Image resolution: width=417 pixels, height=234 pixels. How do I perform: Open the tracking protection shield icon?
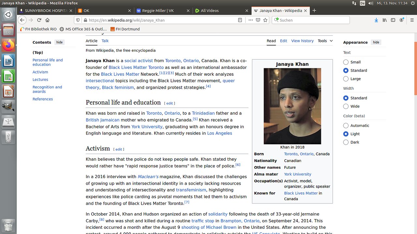(x=78, y=20)
